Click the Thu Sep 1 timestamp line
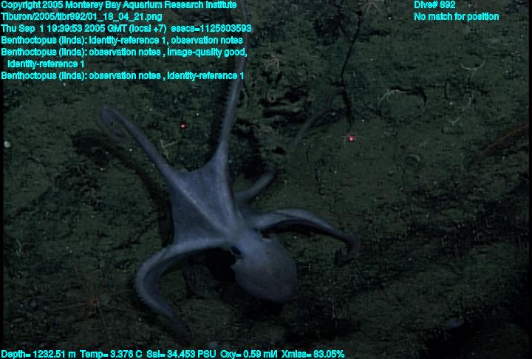532x359 pixels. 126,29
